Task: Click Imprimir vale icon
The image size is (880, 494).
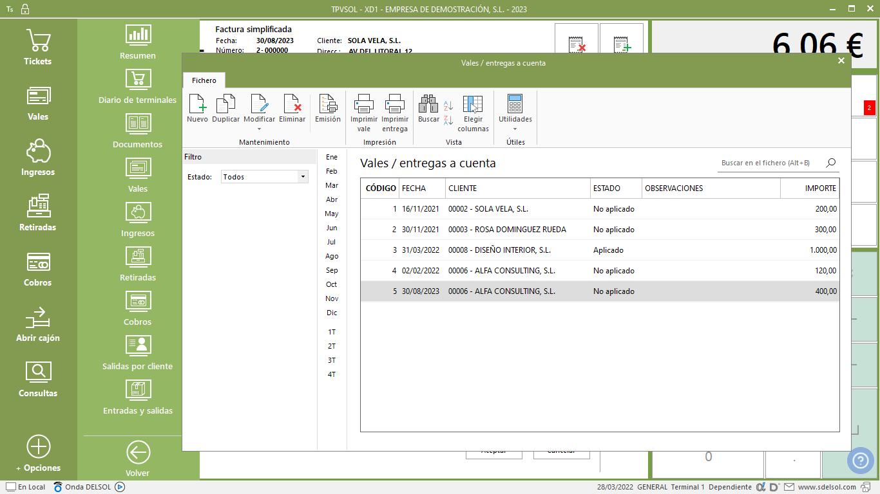Action: (x=364, y=104)
